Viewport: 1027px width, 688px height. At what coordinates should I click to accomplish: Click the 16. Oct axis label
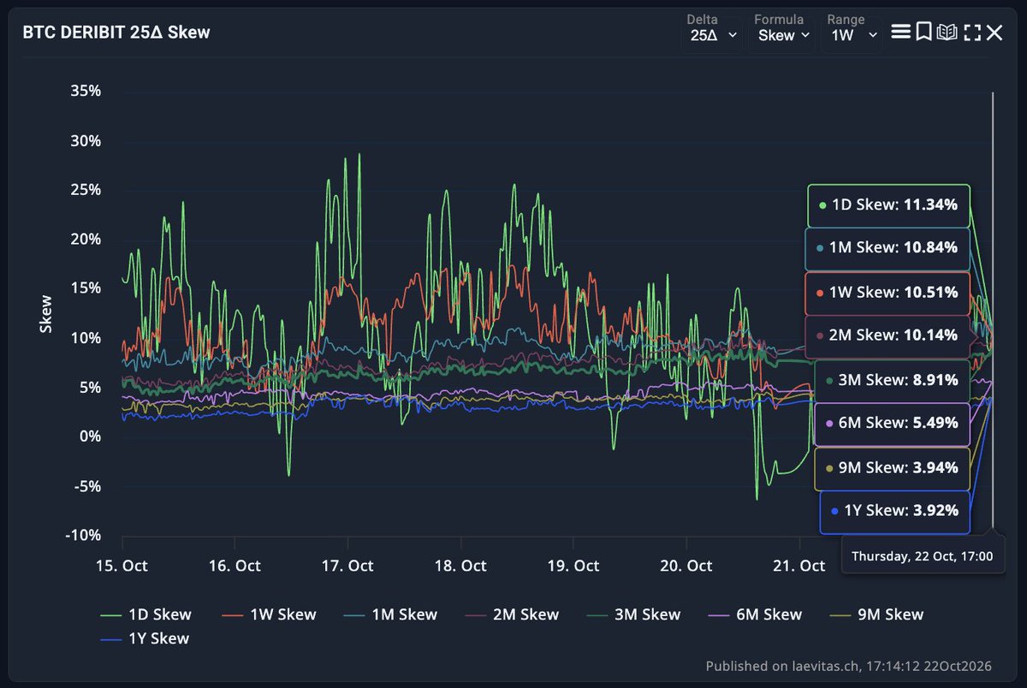tap(235, 566)
